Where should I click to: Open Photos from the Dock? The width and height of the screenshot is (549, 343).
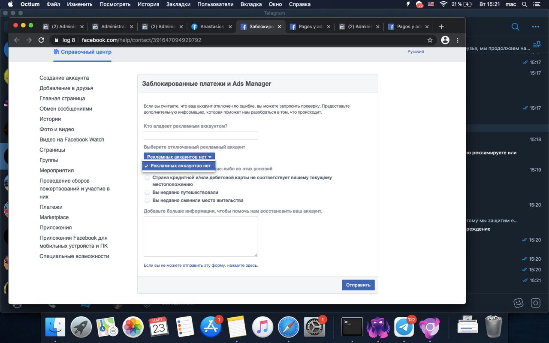coord(133,328)
